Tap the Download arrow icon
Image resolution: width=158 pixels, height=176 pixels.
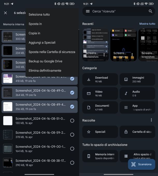pyautogui.click(x=89, y=80)
